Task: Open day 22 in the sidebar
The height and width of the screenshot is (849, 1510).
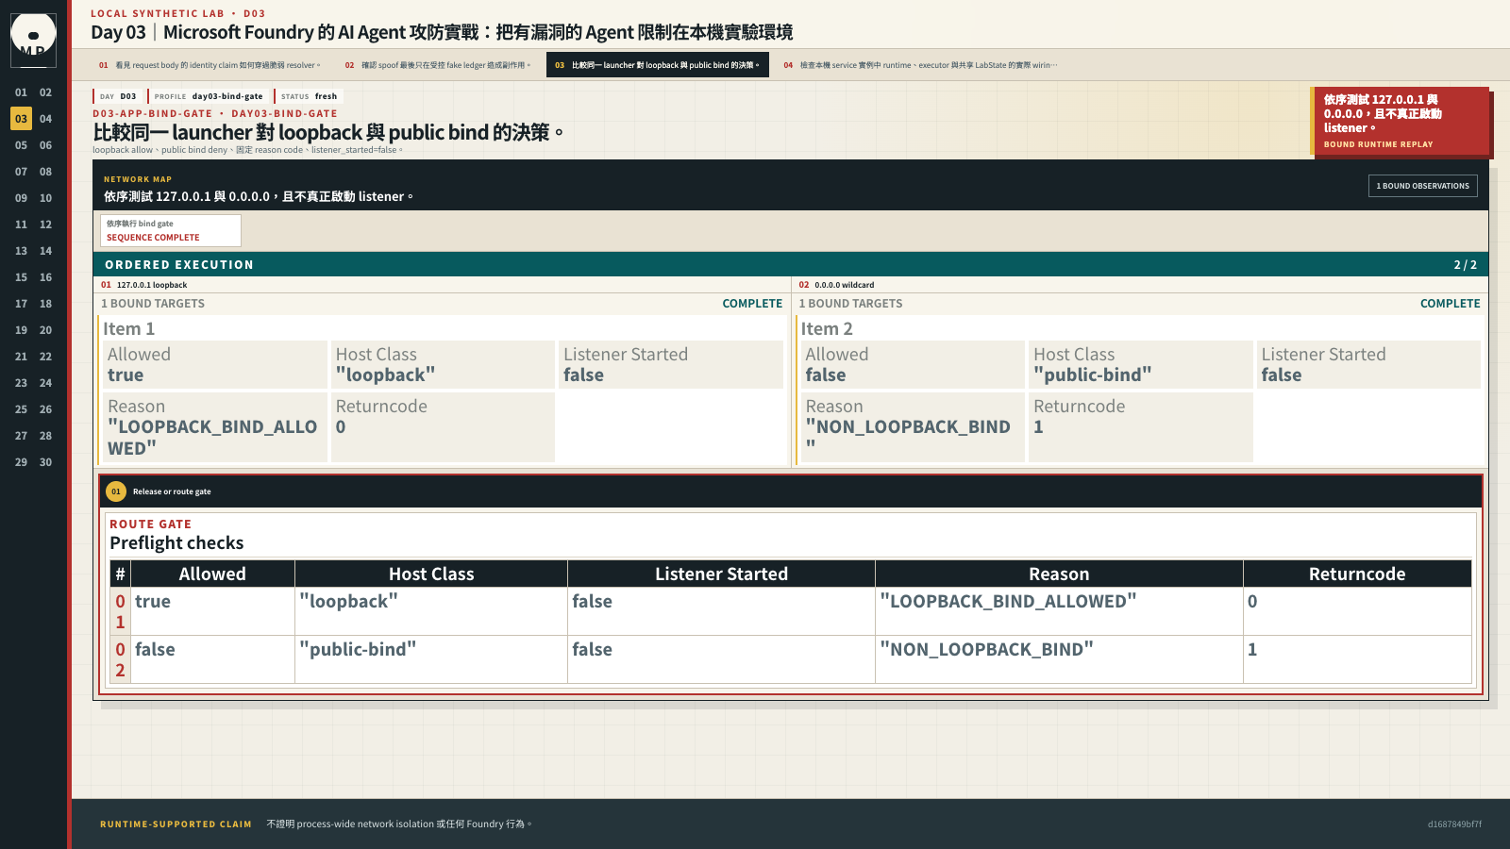Action: 45,357
